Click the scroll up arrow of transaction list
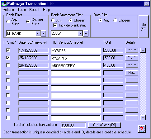The width and height of the screenshot is (151, 139). click(x=143, y=50)
